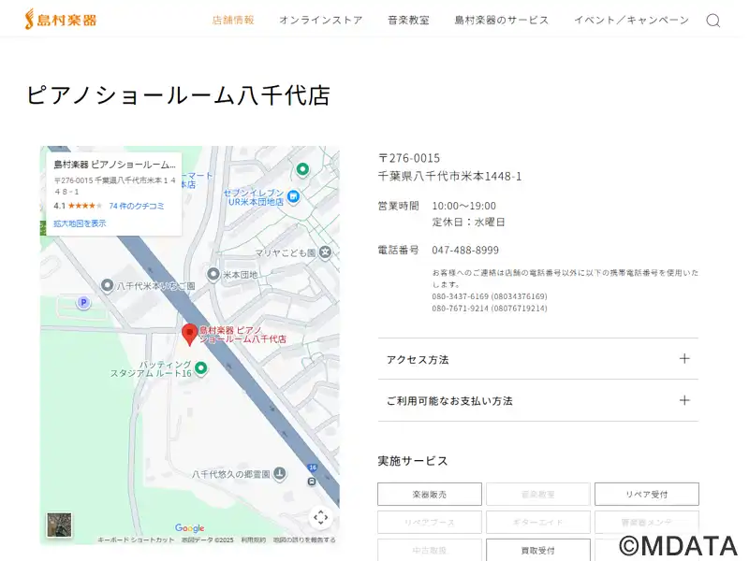This screenshot has width=749, height=561.
Task: Open the 音楽教室 menu item
Action: point(408,20)
